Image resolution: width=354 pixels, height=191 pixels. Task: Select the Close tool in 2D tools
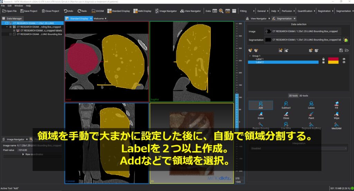tap(286, 116)
